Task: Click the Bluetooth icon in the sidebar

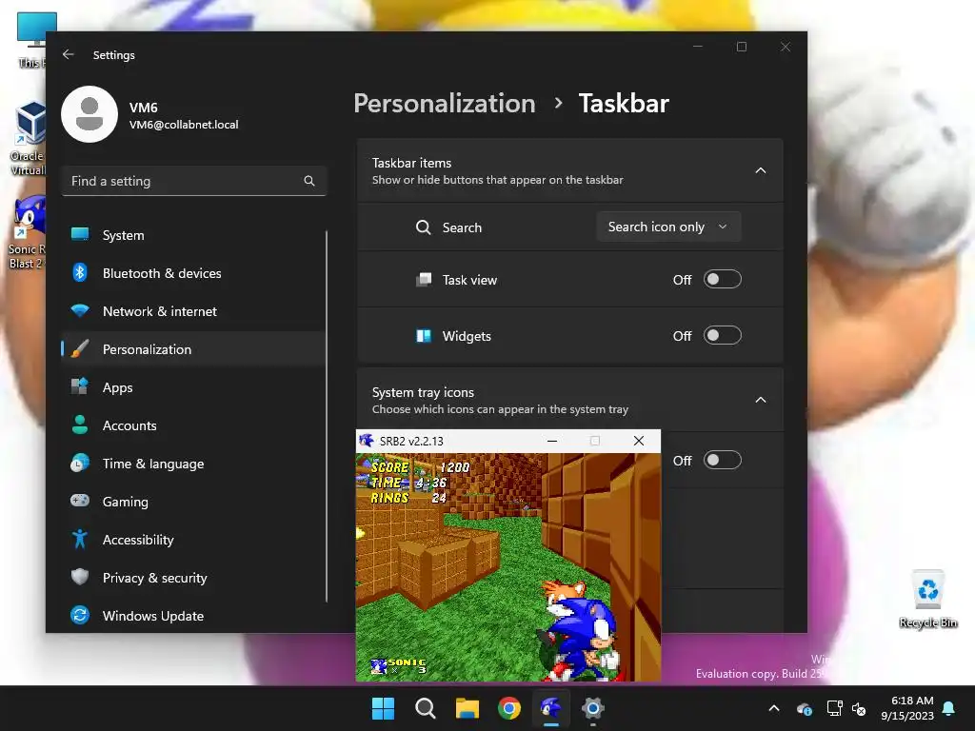Action: (x=80, y=272)
